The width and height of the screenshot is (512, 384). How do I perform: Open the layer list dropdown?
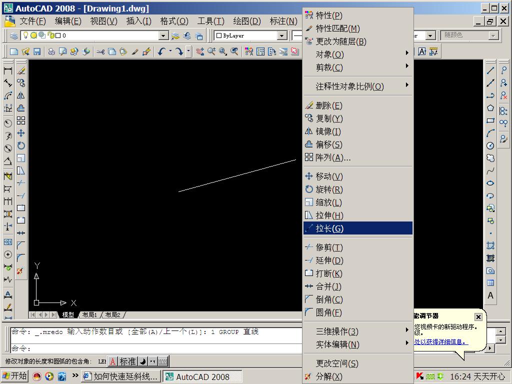click(163, 35)
